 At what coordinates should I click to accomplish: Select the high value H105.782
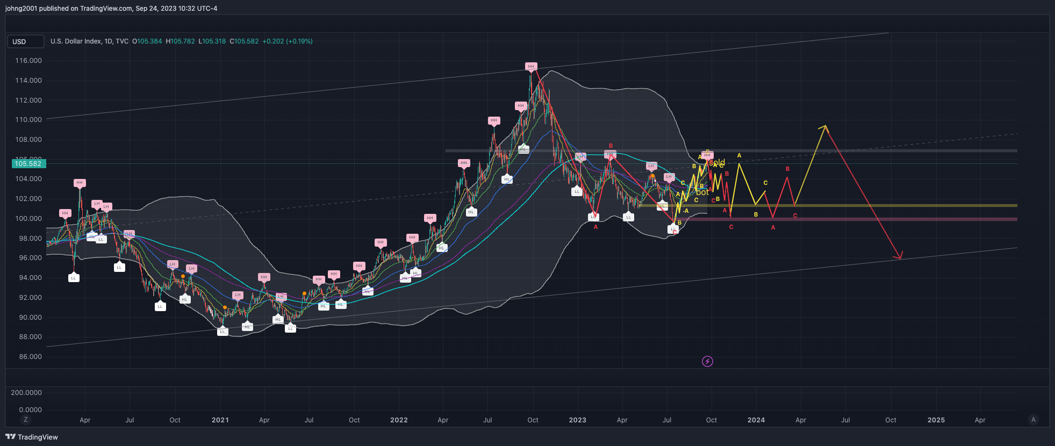(180, 41)
